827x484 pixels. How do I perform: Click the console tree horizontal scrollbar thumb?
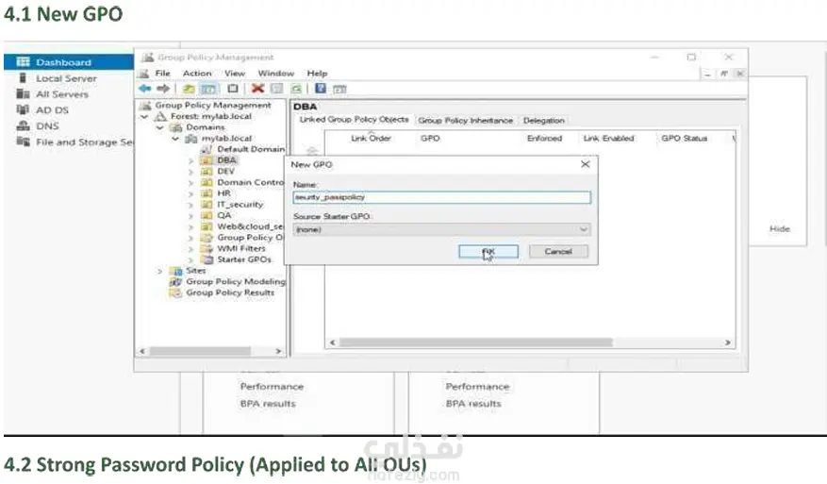(200, 351)
